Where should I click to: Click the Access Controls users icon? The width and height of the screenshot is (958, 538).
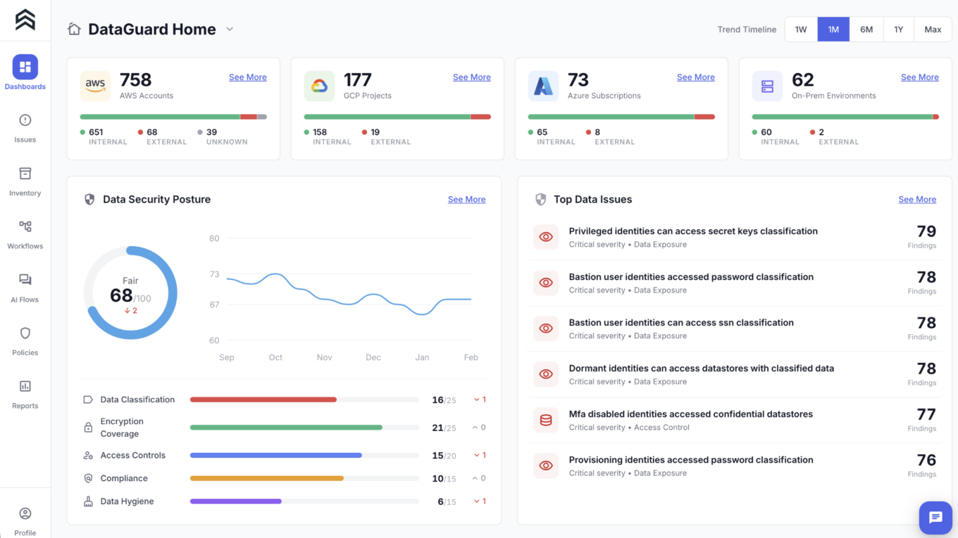(x=88, y=456)
